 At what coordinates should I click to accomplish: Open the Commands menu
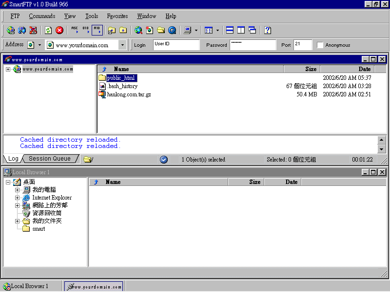42,16
